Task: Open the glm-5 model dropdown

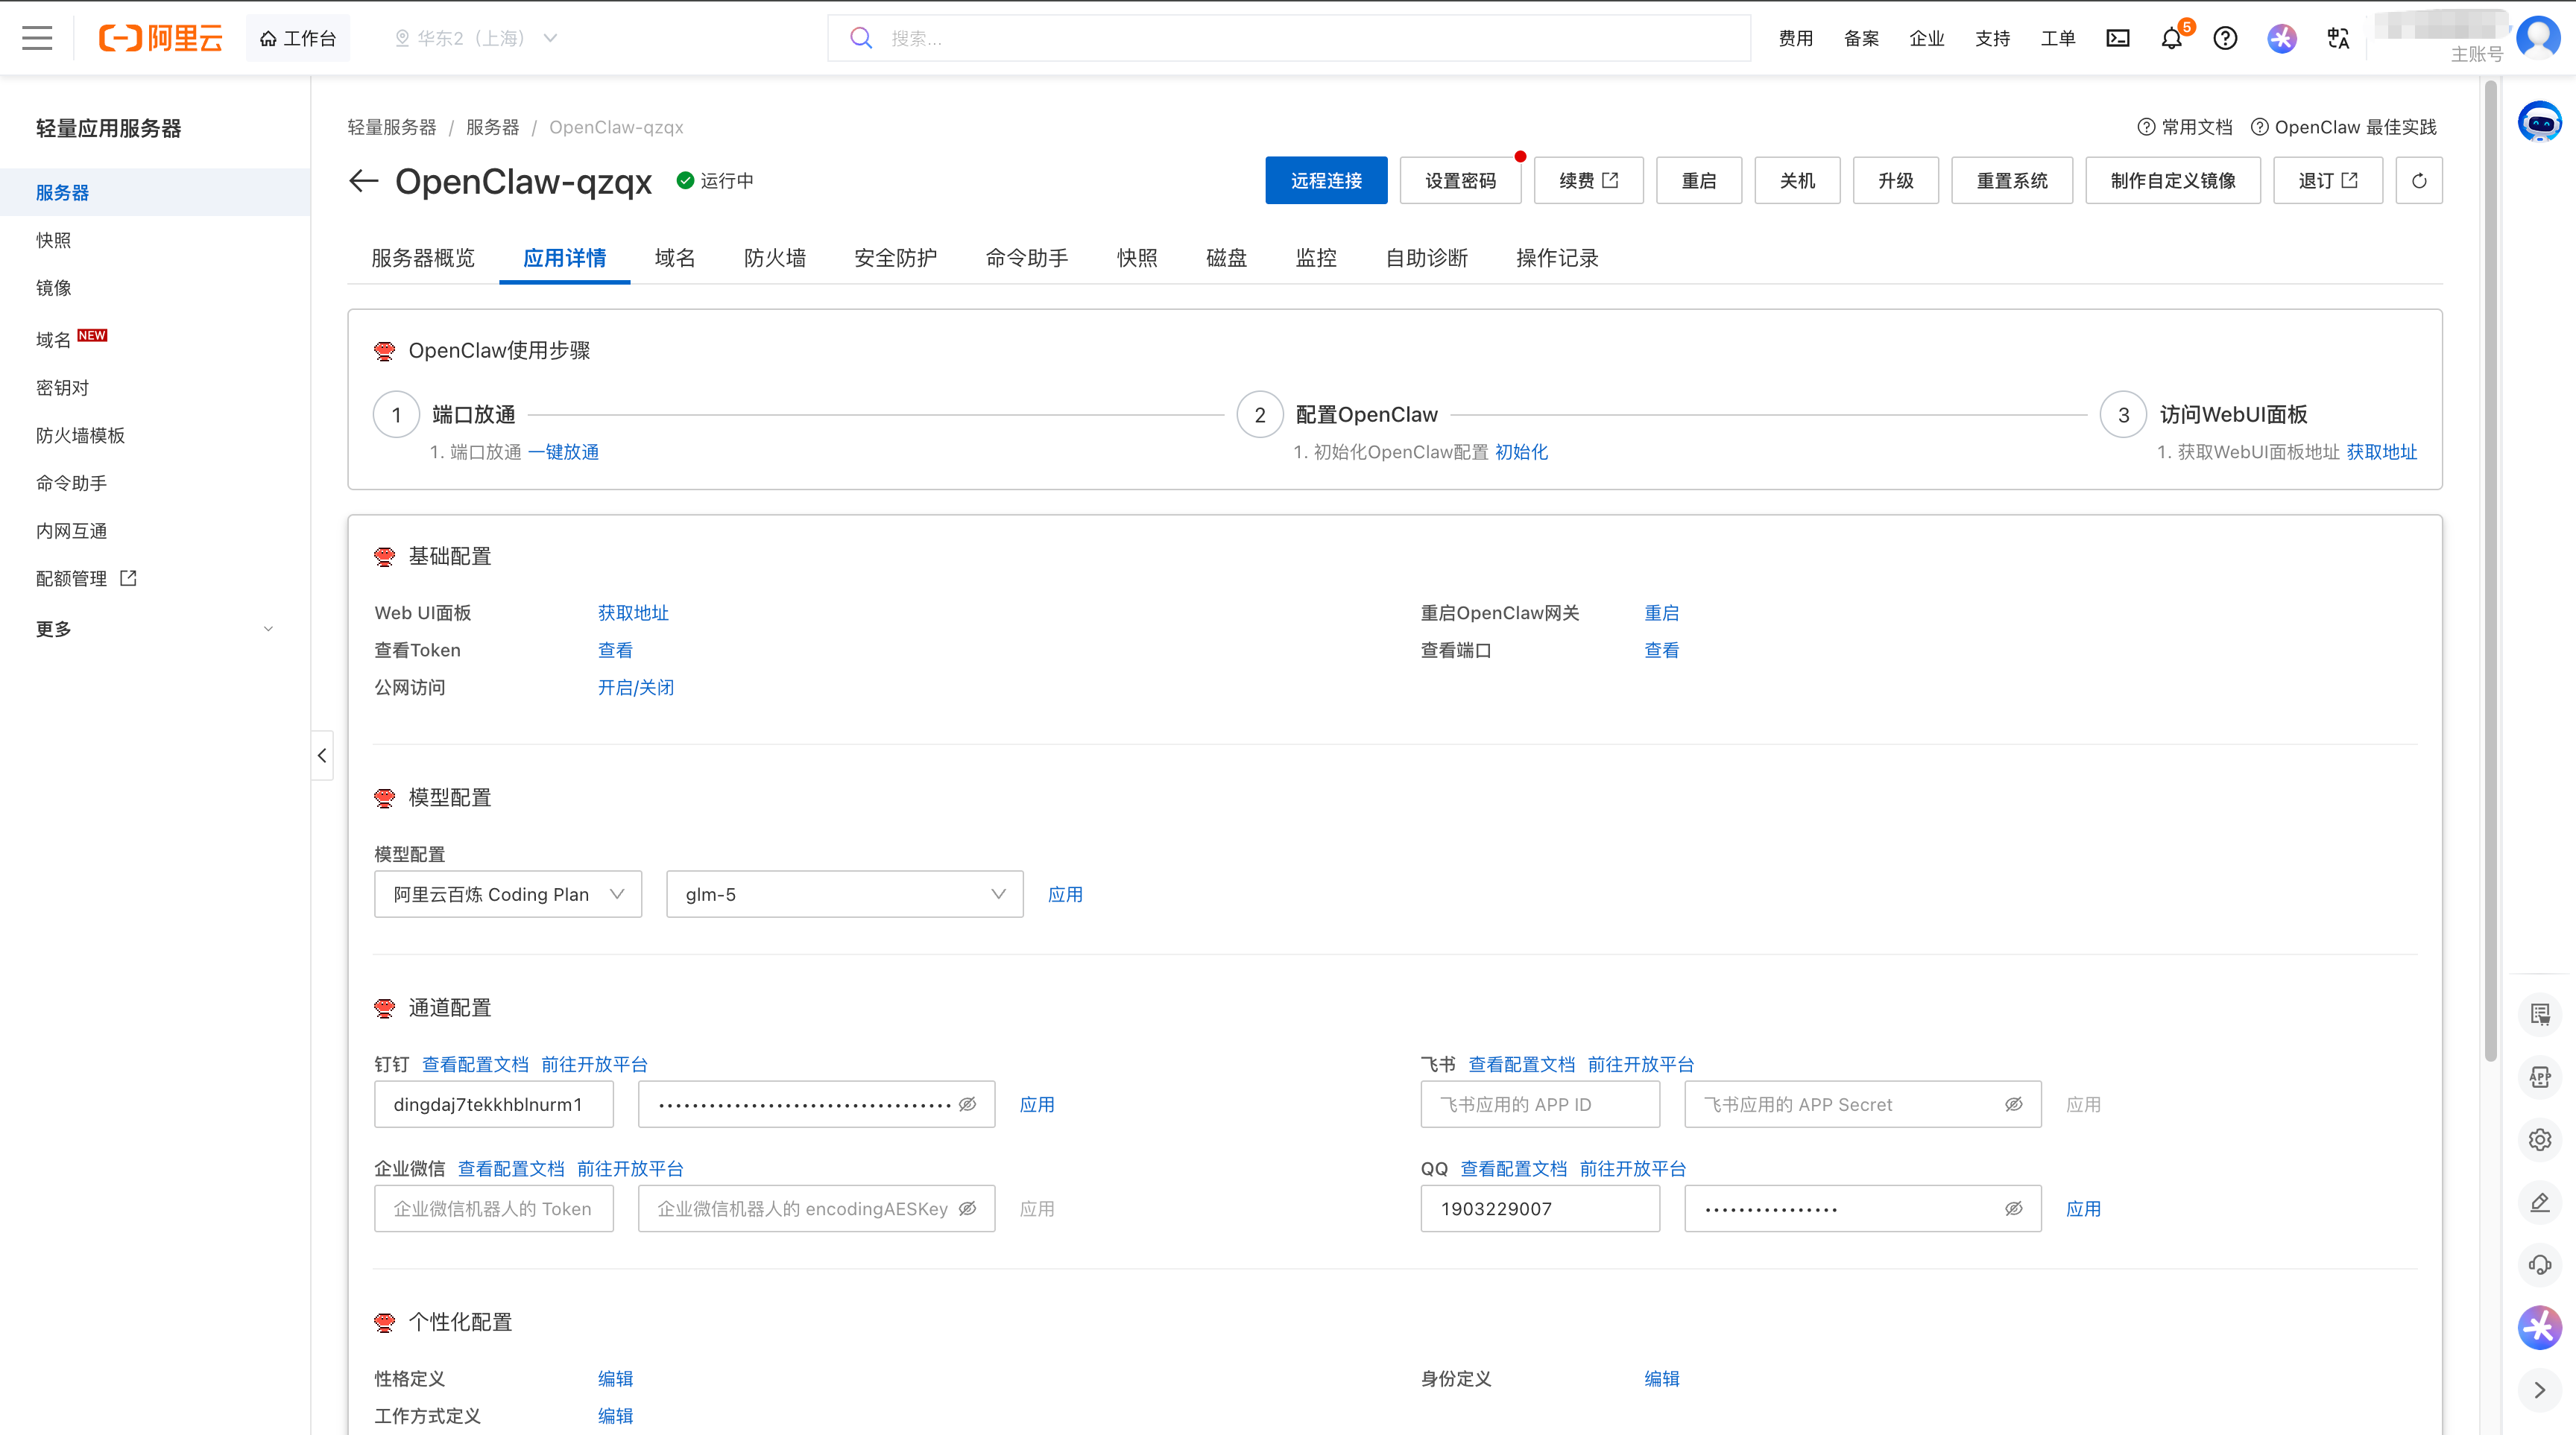Action: click(844, 894)
